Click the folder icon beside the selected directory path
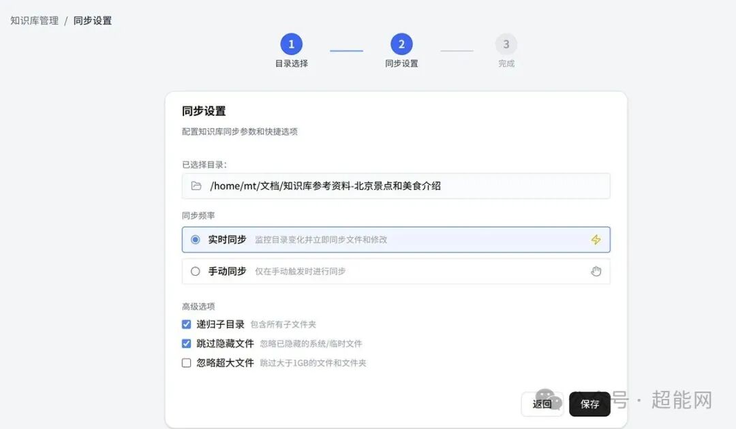 tap(196, 185)
